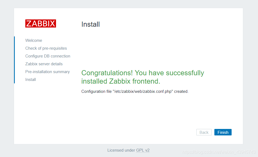Click the configuration file created text

tap(135, 91)
